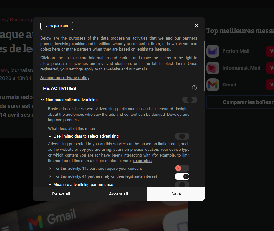The image size is (274, 231).
Task: Click the Infomaniak Mail logo icon
Action: [213, 68]
